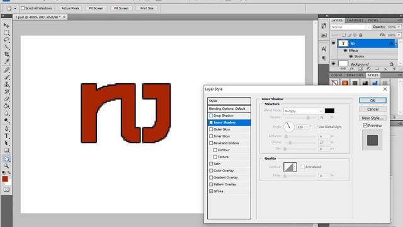Click the black shadow color swatch
The width and height of the screenshot is (403, 227).
329,111
